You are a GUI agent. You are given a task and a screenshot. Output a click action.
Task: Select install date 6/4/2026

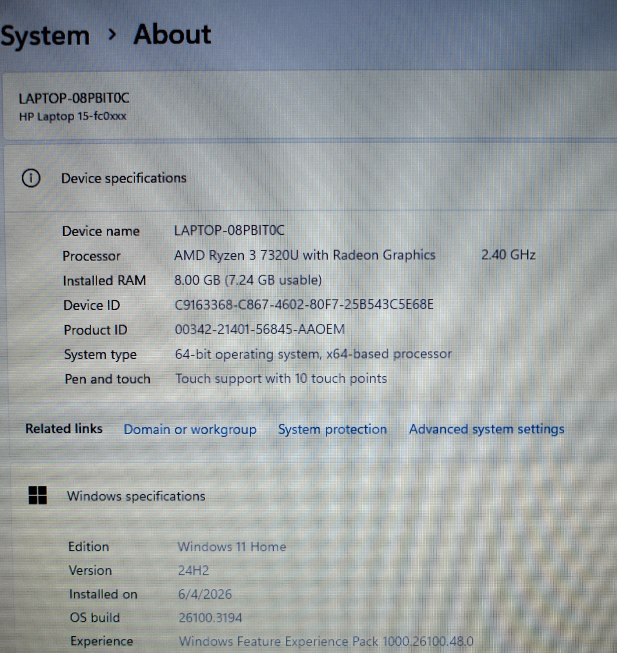tap(205, 594)
